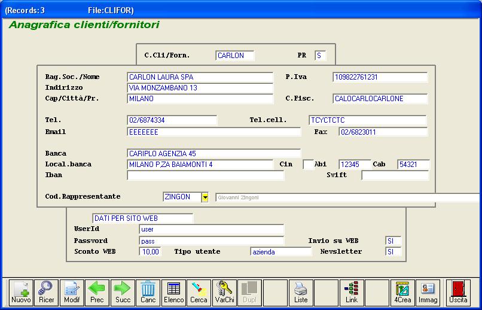Click the UserId field containing user
Viewport: 482px width, 310px height.
(x=212, y=229)
